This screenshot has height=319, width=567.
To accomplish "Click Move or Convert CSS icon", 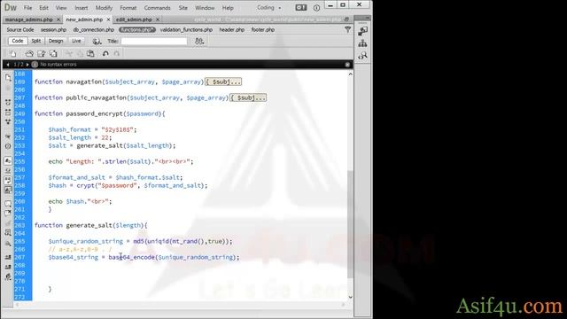I will click(x=8, y=244).
